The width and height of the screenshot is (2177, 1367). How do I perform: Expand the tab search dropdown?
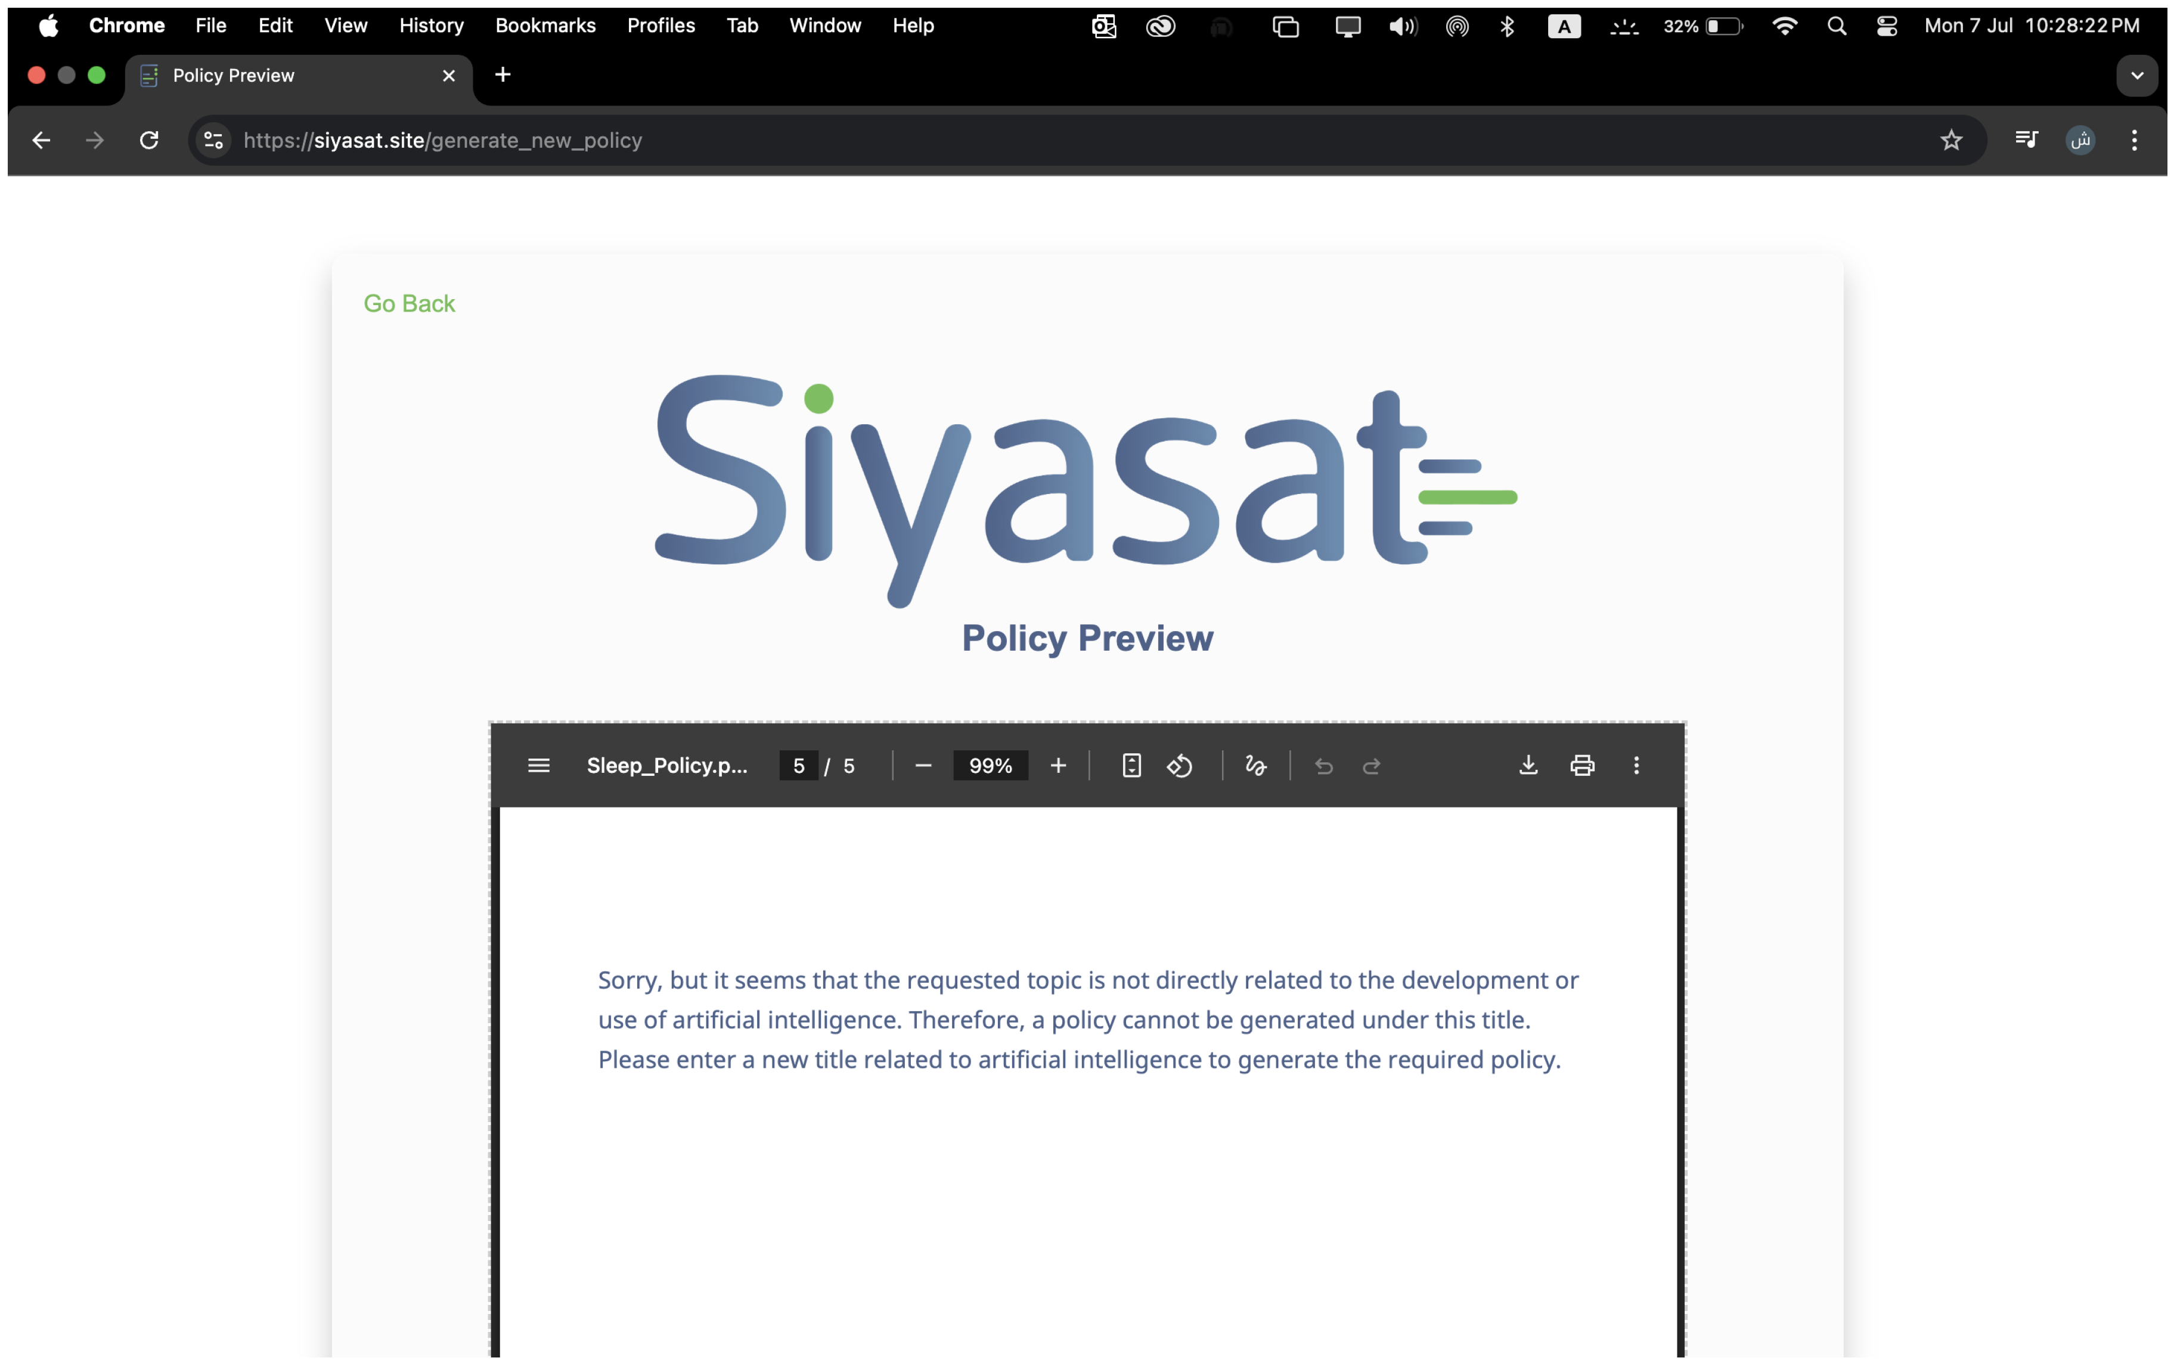coord(2137,76)
